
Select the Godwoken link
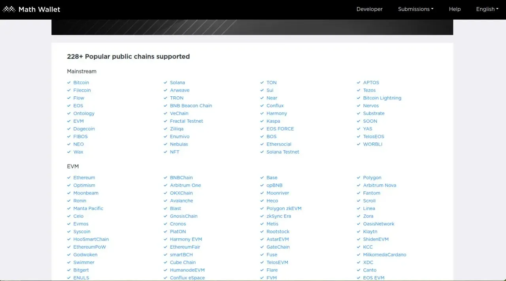pos(85,255)
